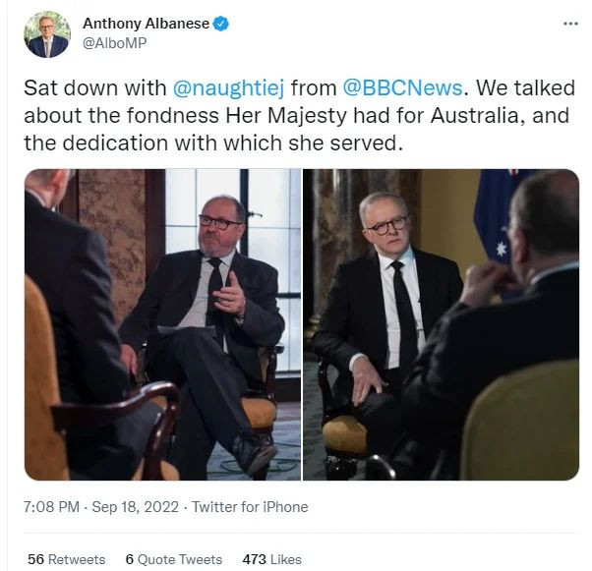Open the Twitter for iPhone source link
The image size is (592, 571).
pos(250,506)
